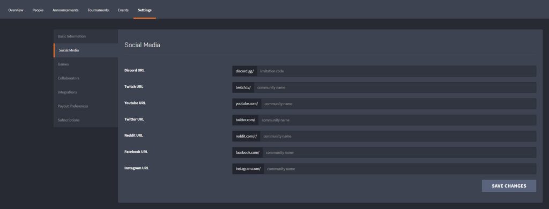This screenshot has width=549, height=209.
Task: Focus the Twitter community name field
Action: (397, 120)
